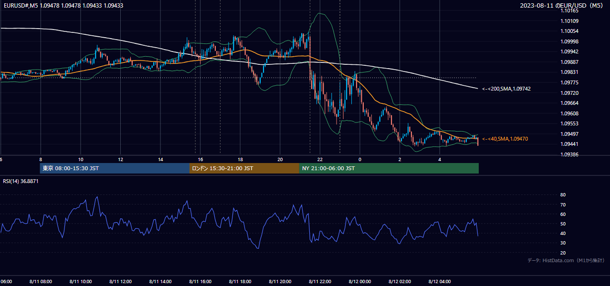Click price level 1.09441 on price axis
Viewport: 610px width, 286px height.
pyautogui.click(x=569, y=144)
